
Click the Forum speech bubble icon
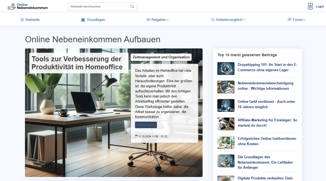(x=289, y=19)
